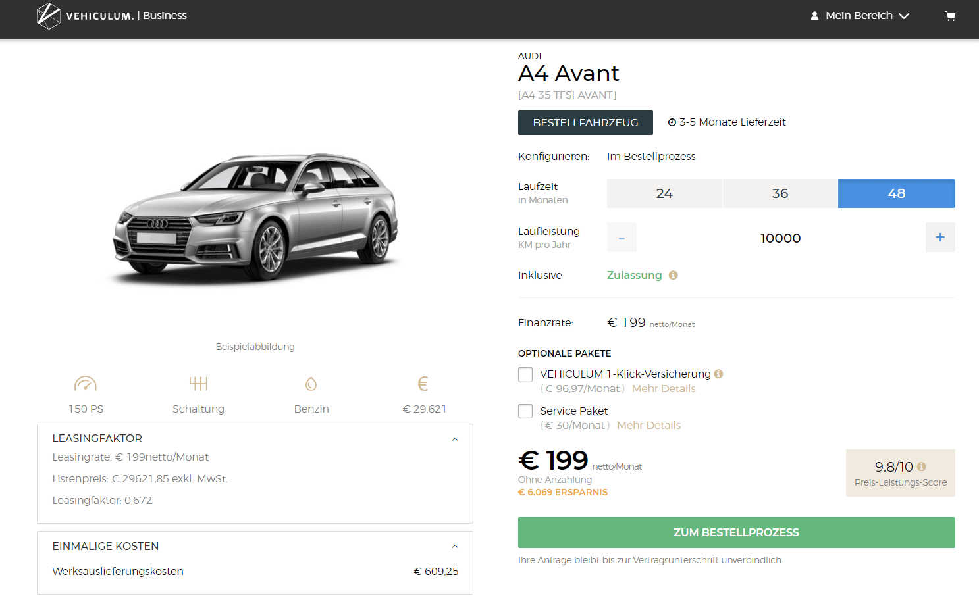
Task: Click the 'Im Bestellprozess' text
Action: (x=651, y=157)
